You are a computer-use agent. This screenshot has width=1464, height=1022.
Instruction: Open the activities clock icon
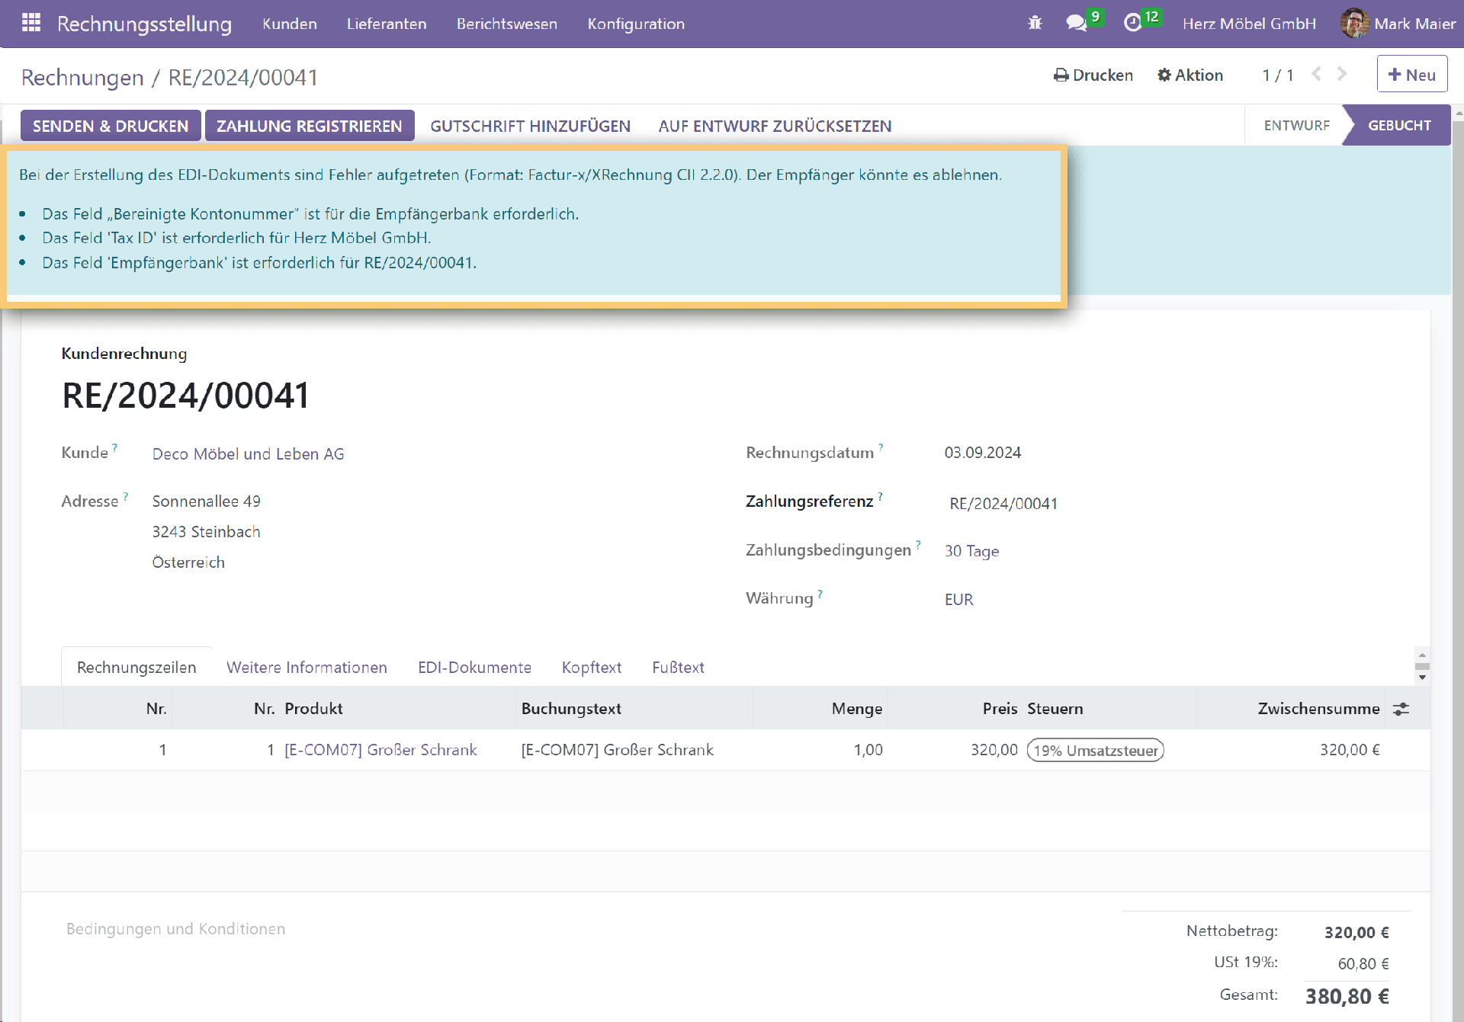coord(1133,23)
